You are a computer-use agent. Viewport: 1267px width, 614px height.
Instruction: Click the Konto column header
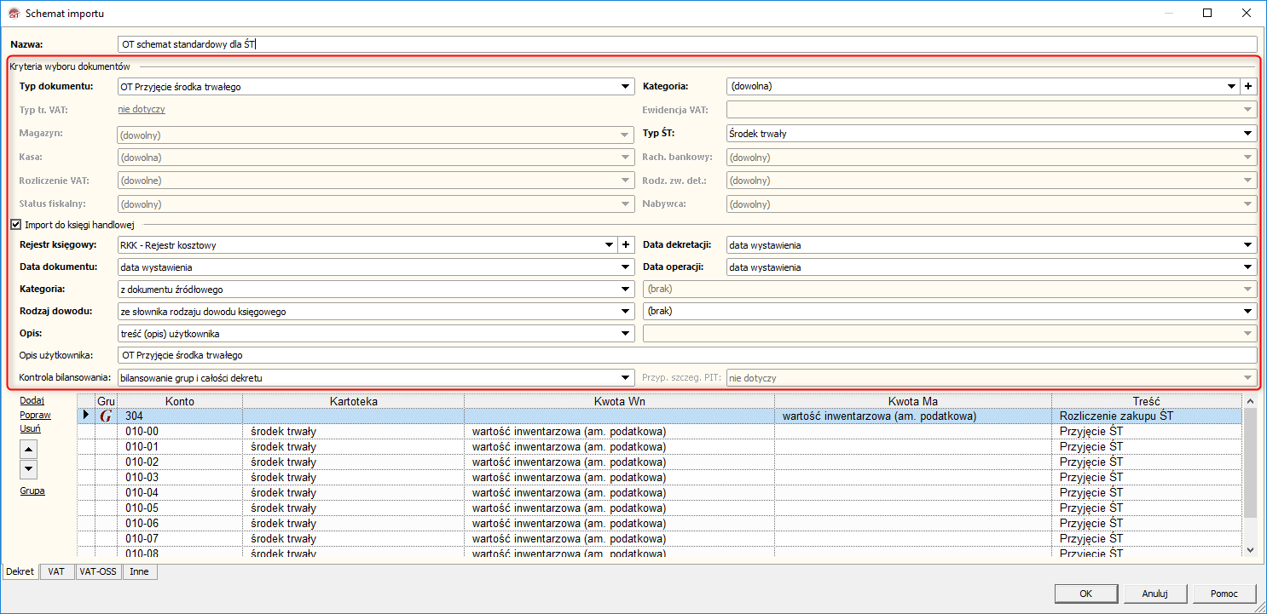tap(180, 401)
